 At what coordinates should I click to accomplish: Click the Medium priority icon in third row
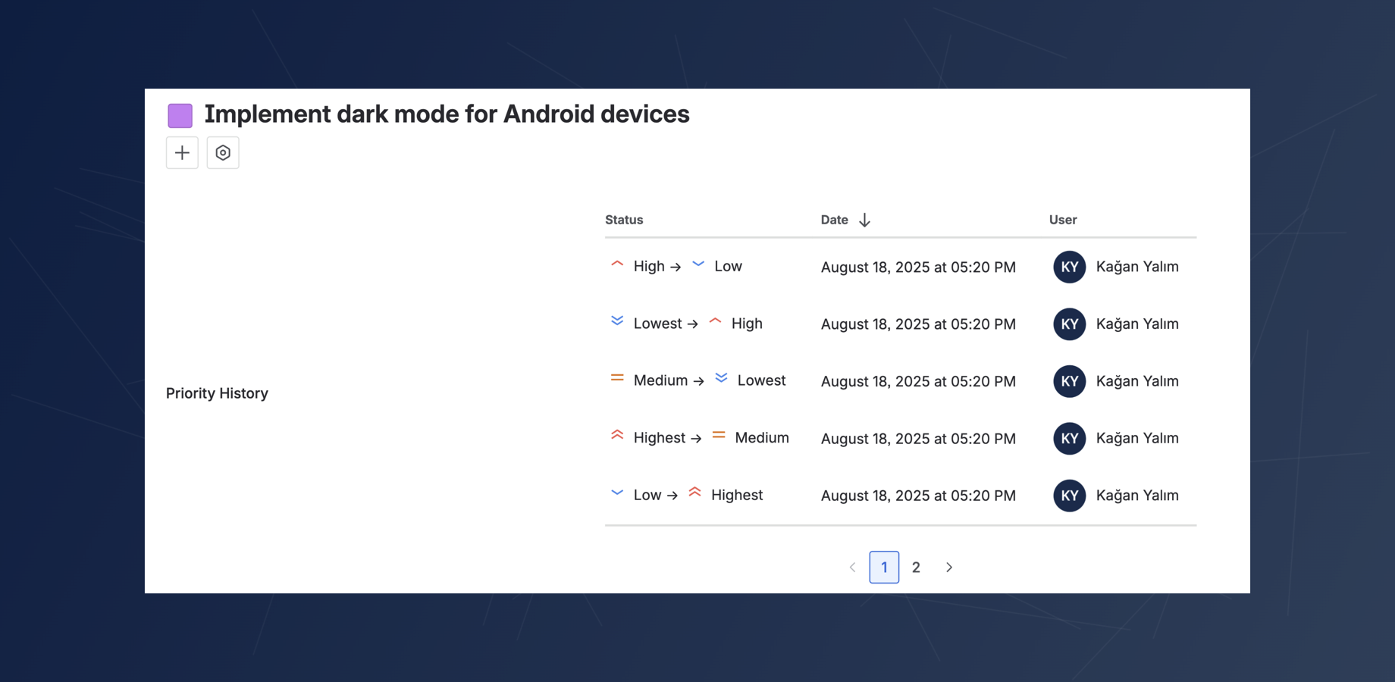point(617,378)
